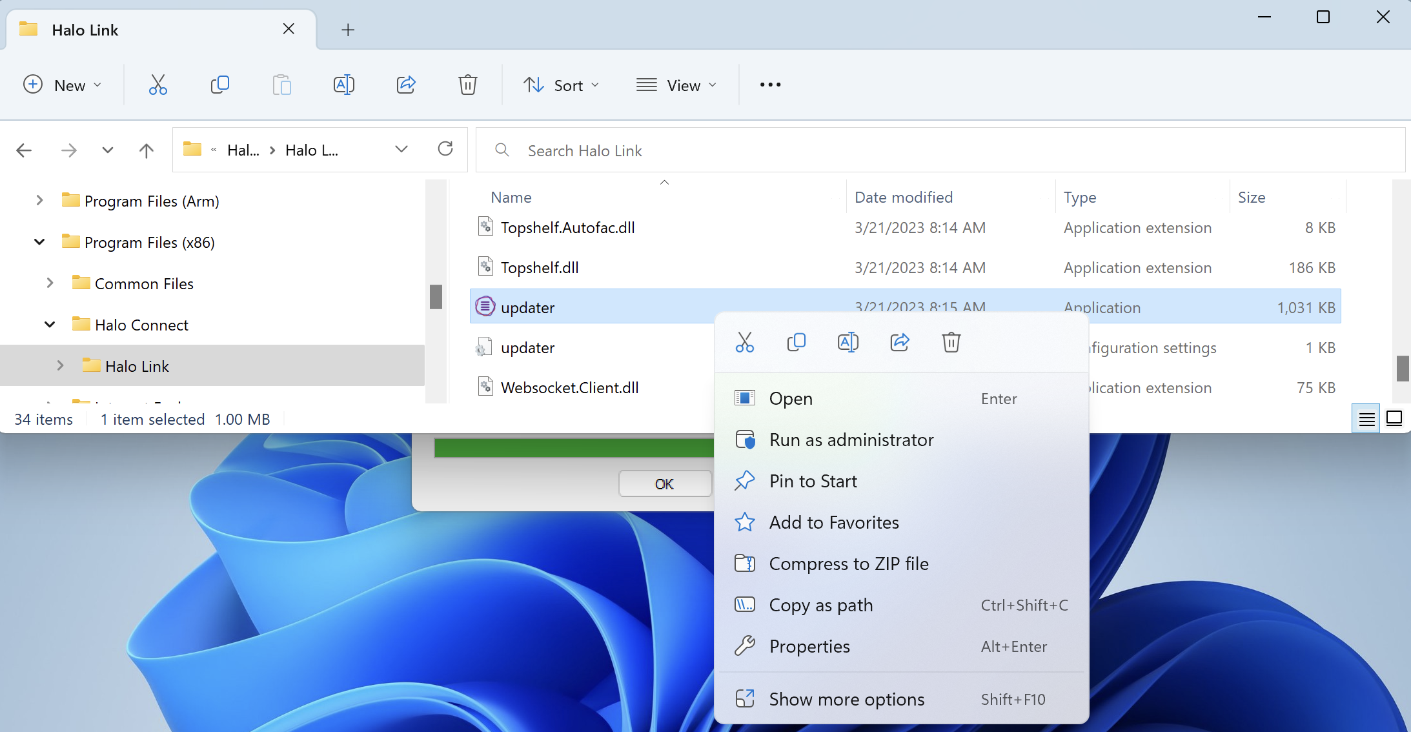Image resolution: width=1411 pixels, height=732 pixels.
Task: Switch to details view layout
Action: pos(1365,418)
